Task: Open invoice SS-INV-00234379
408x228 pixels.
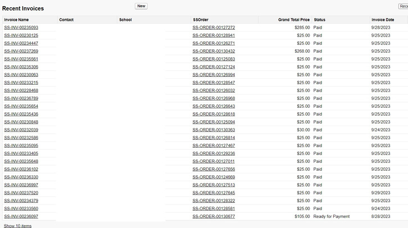Action: pyautogui.click(x=21, y=200)
